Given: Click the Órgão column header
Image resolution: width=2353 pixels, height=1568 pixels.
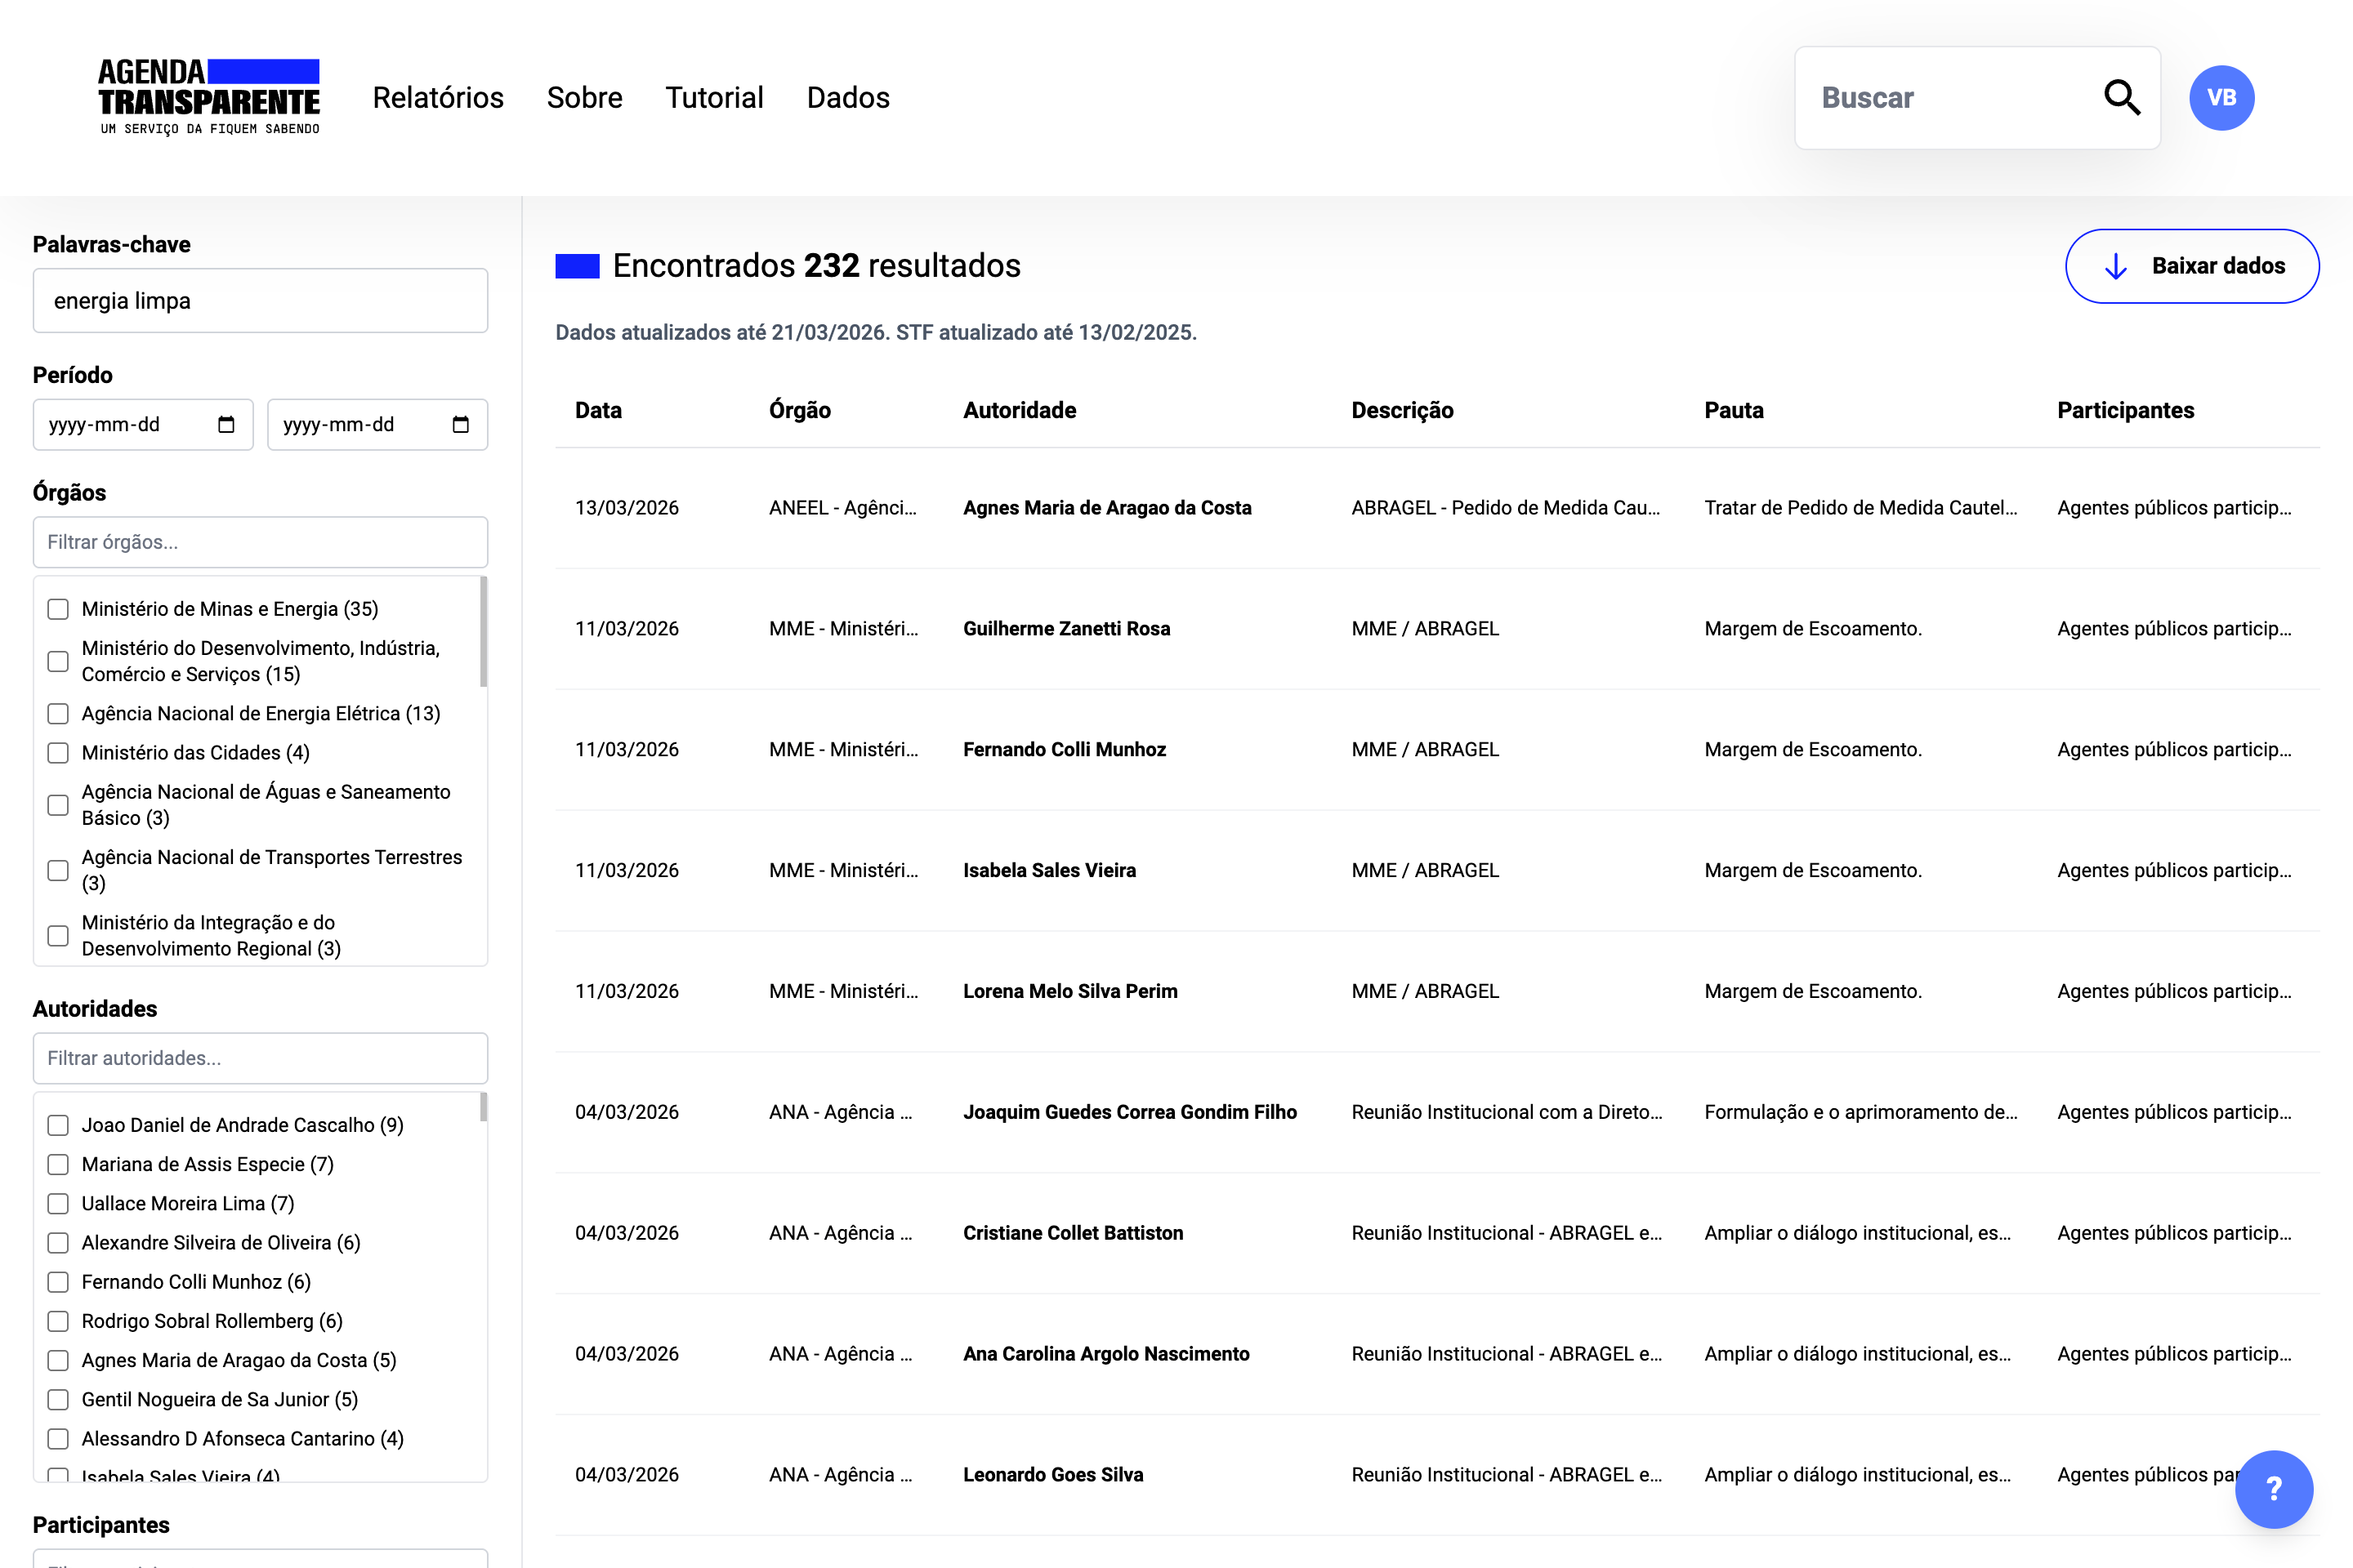Looking at the screenshot, I should [799, 410].
